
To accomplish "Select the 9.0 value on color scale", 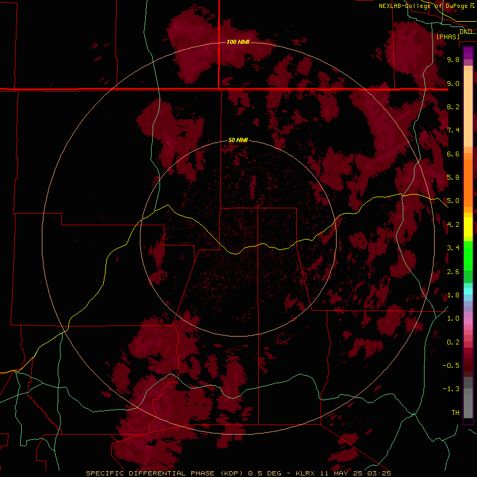I will point(453,83).
